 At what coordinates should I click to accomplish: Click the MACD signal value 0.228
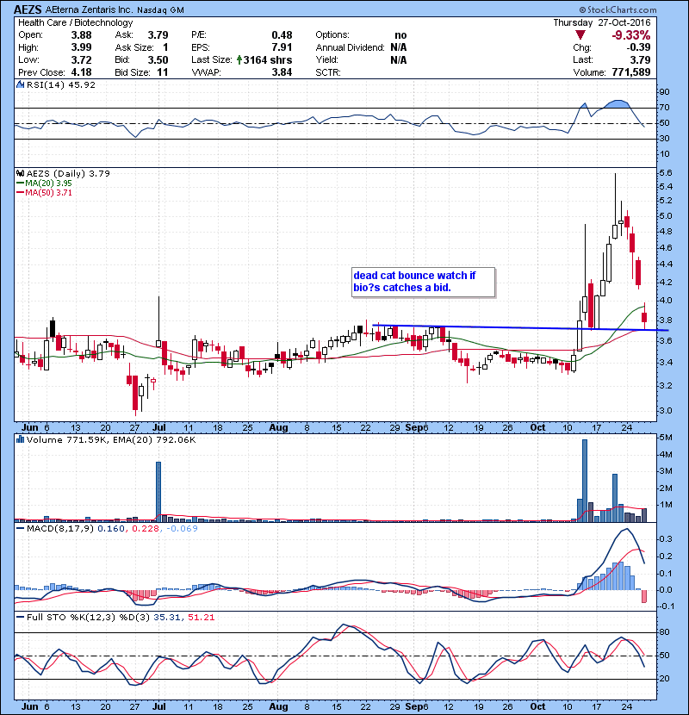point(146,529)
